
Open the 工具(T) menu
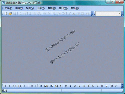pos(41,8)
